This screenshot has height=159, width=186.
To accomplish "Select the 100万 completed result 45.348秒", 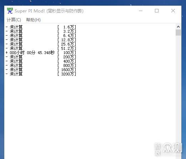I will (41, 53).
